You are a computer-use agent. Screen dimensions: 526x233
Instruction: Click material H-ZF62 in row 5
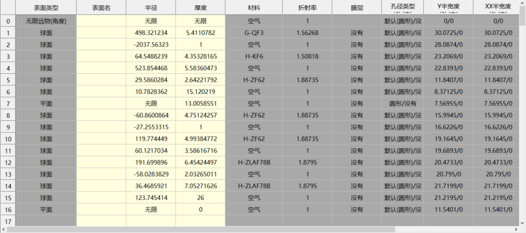tap(254, 80)
